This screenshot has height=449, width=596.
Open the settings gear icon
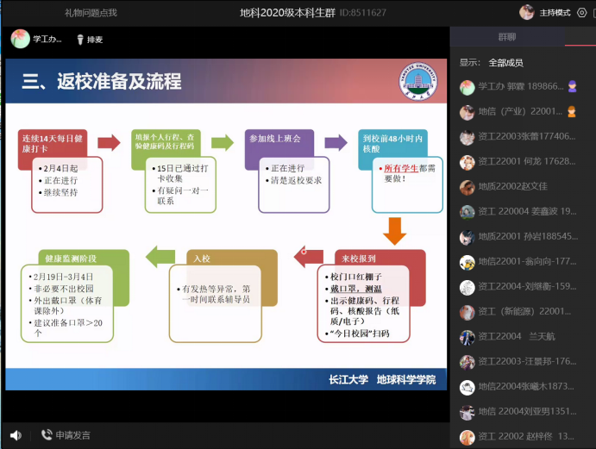582,12
